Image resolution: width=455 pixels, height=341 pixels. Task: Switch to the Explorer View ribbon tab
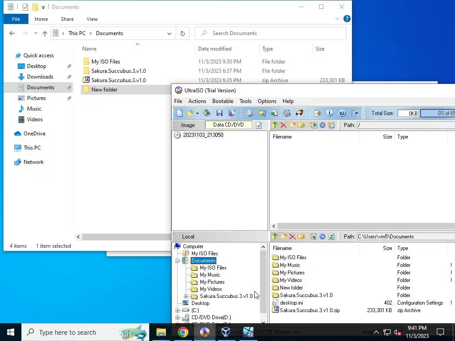click(92, 19)
